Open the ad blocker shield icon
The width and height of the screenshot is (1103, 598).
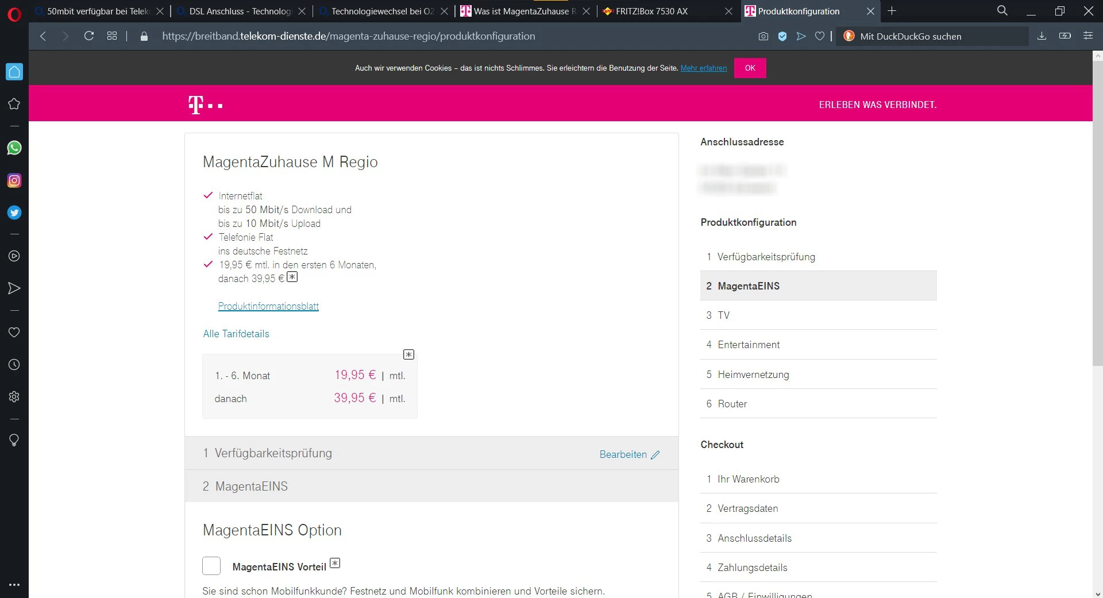pos(782,36)
